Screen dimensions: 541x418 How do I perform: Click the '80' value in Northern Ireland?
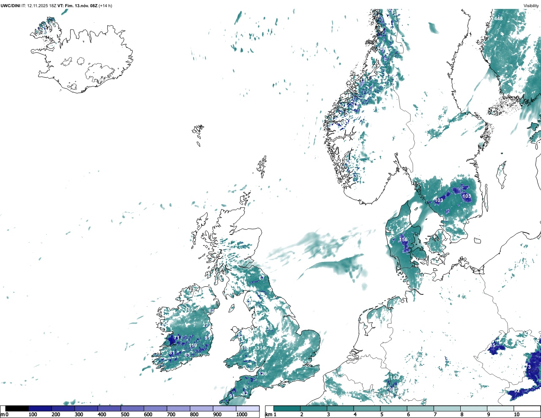[211, 311]
